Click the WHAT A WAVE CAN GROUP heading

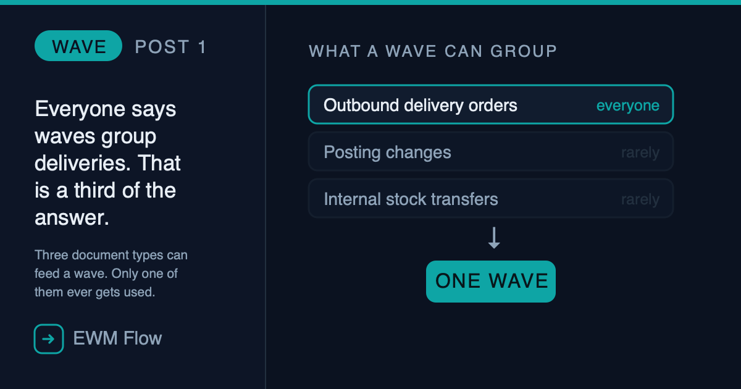tap(433, 51)
